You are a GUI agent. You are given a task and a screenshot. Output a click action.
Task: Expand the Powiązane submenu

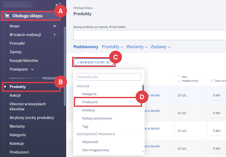pyautogui.click(x=32, y=69)
